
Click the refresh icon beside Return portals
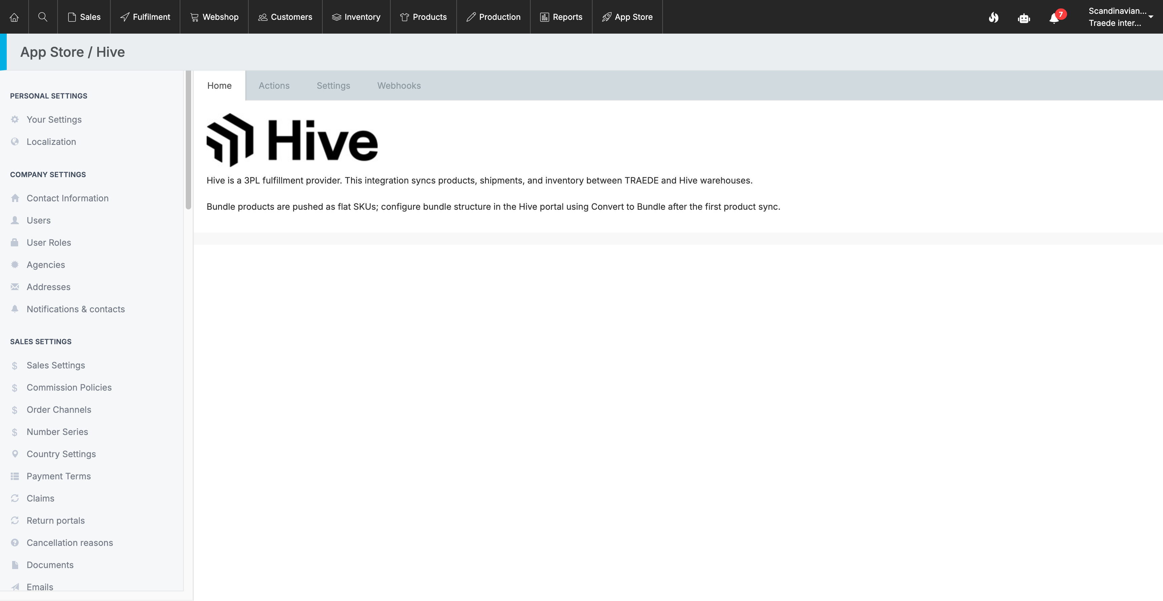pyautogui.click(x=15, y=520)
